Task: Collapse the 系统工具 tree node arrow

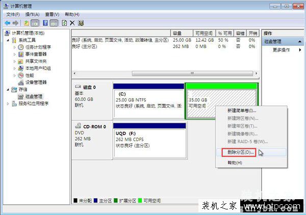Action: (x=8, y=40)
